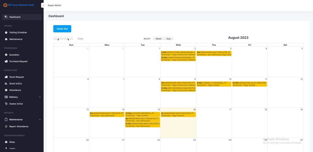Click the Stock Request icon
The height and width of the screenshot is (152, 313).
[6, 77]
